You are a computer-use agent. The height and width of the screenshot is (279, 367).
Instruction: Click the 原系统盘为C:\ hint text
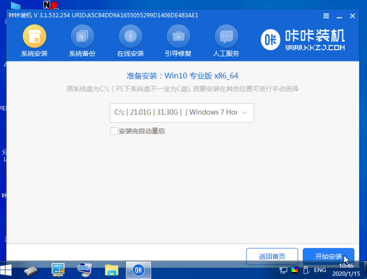point(182,89)
